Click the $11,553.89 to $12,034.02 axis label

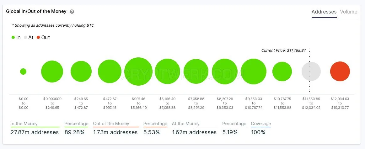click(x=311, y=104)
